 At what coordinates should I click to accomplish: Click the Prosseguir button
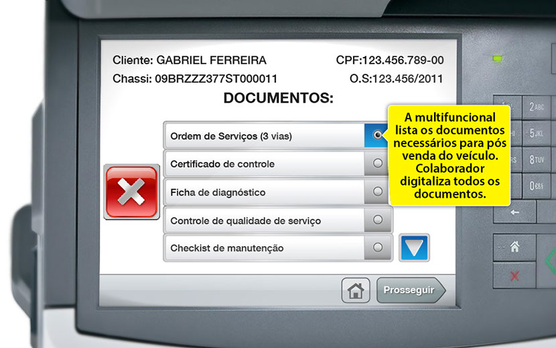point(409,290)
